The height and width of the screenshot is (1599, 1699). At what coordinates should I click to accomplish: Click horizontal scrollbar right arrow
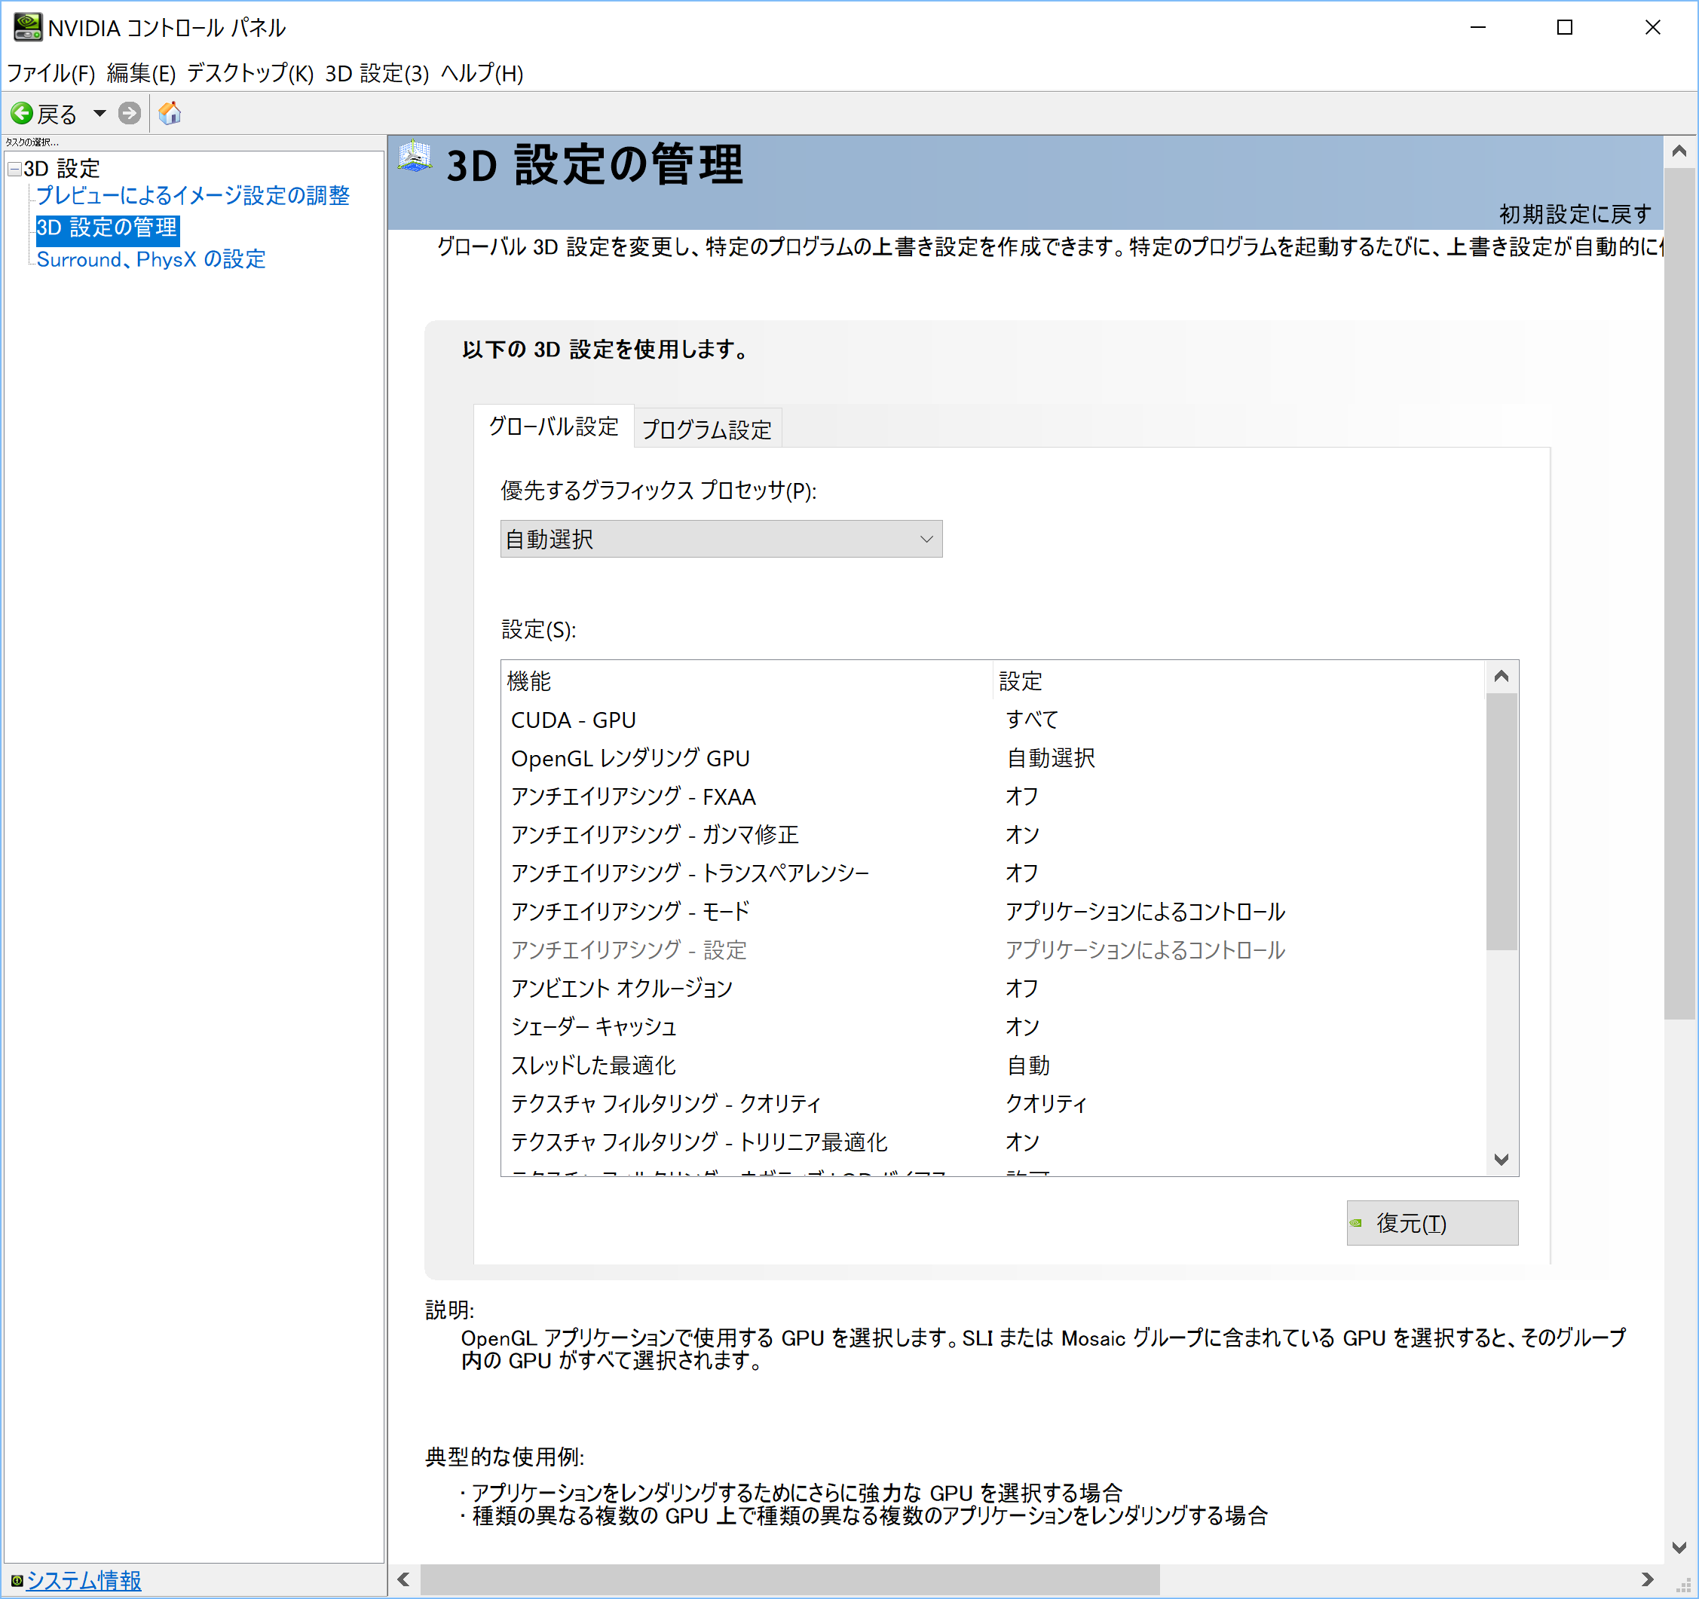[1647, 1580]
